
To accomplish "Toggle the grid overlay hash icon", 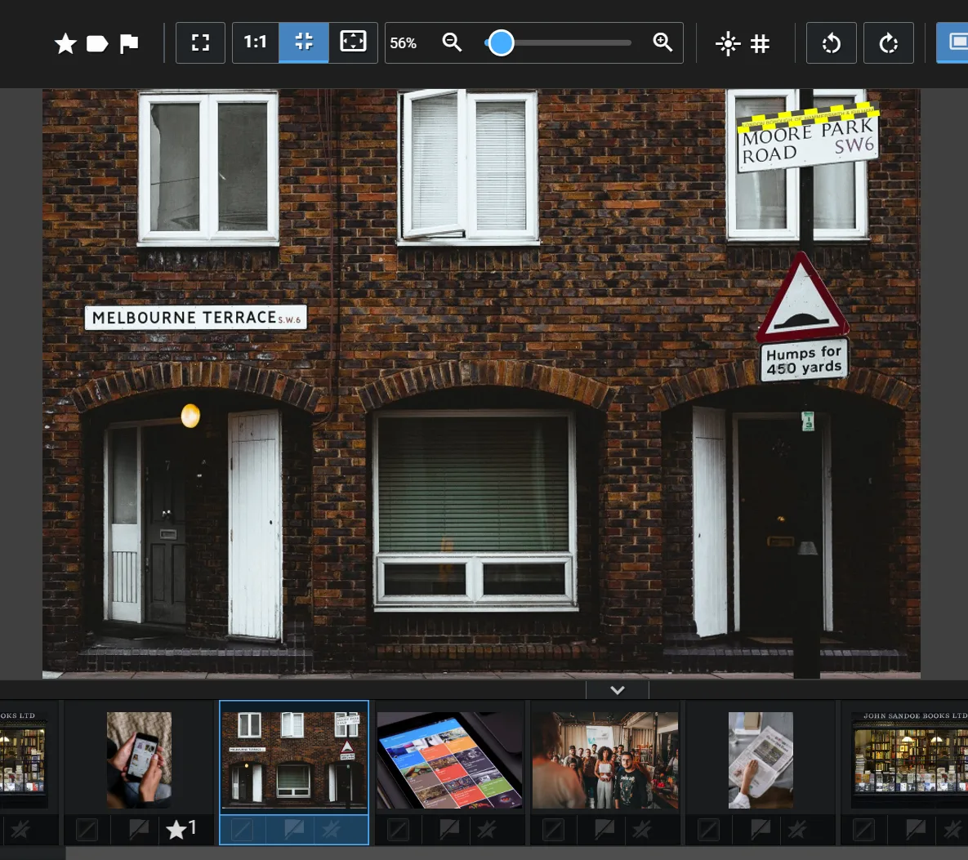I will (x=760, y=43).
